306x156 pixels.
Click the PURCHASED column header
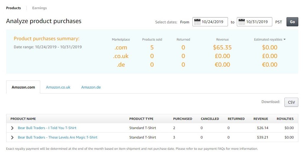pos(183,119)
